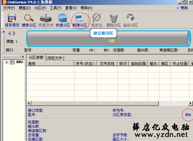This screenshot has width=193, height=141.
Task: Start 快速分区 quick partition
Action: tap(63, 20)
